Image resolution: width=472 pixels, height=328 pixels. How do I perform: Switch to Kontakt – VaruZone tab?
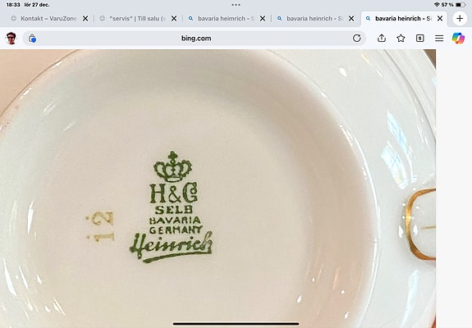click(48, 18)
